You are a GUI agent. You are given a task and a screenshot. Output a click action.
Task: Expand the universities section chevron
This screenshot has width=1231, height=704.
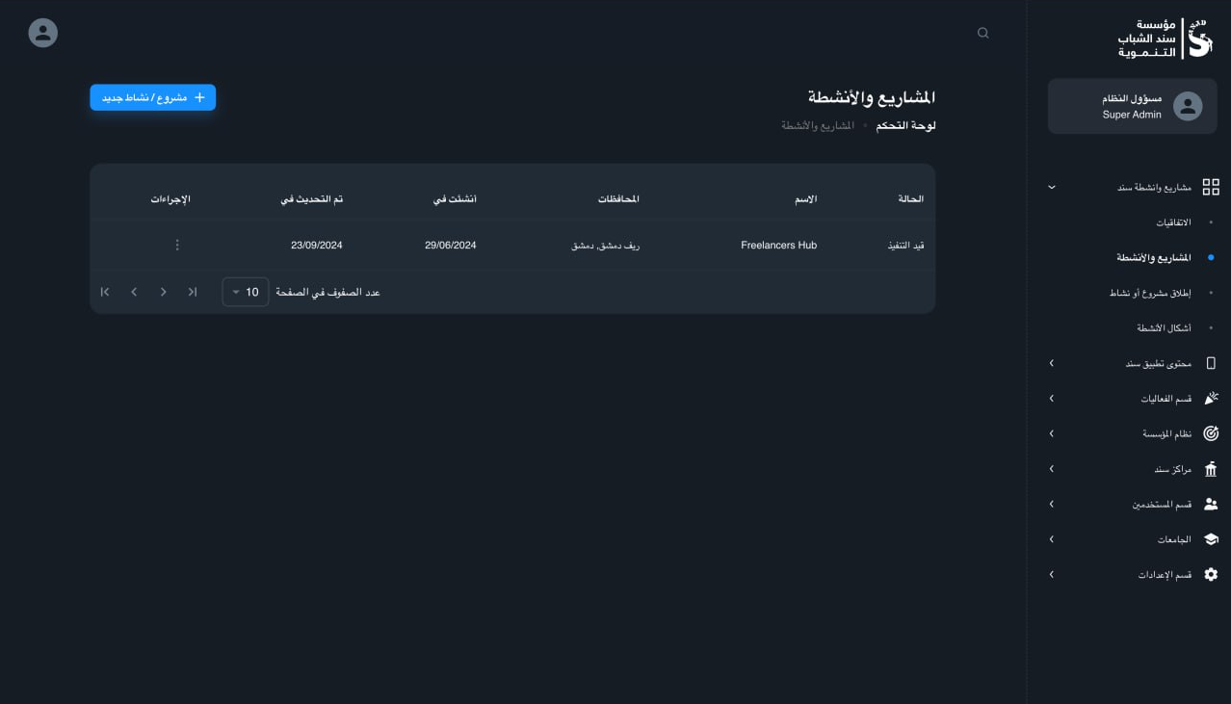tap(1051, 539)
